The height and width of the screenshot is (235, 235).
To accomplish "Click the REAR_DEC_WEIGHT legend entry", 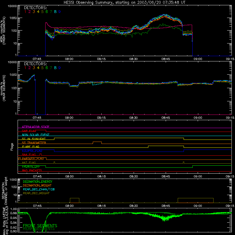I will coord(36,193).
